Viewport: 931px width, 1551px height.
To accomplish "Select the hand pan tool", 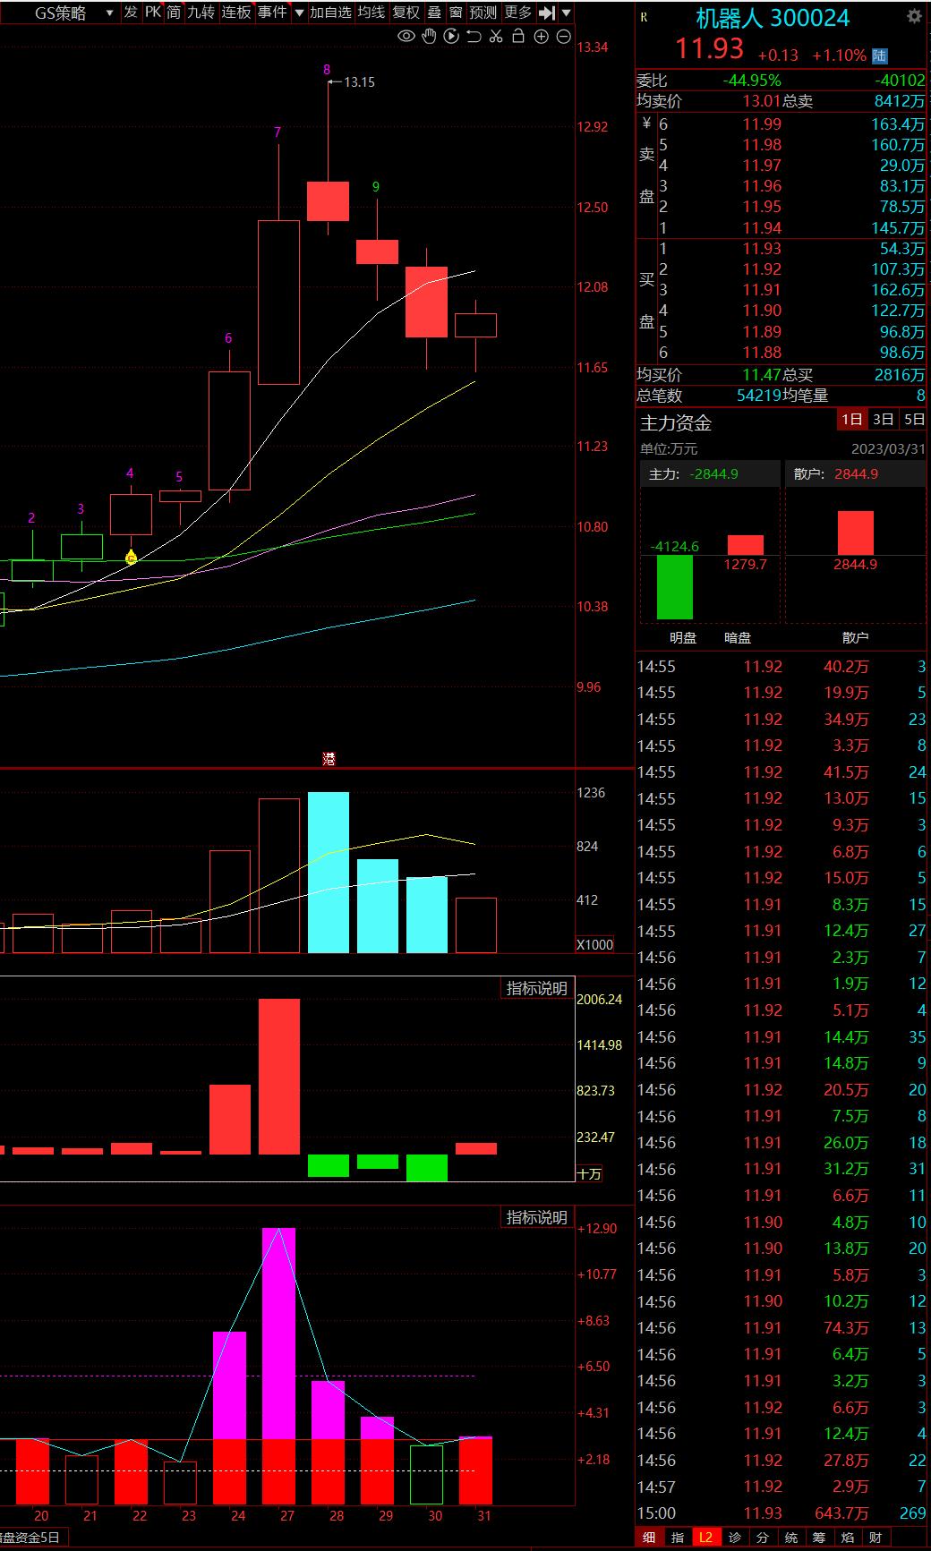I will [x=429, y=37].
